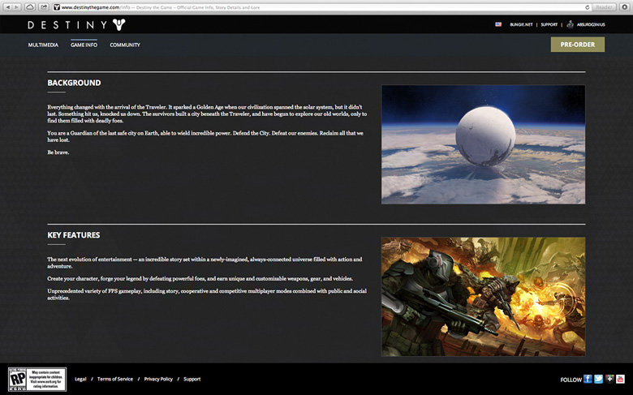The width and height of the screenshot is (633, 395).
Task: Open the Privacy Policy footer link
Action: tap(158, 379)
